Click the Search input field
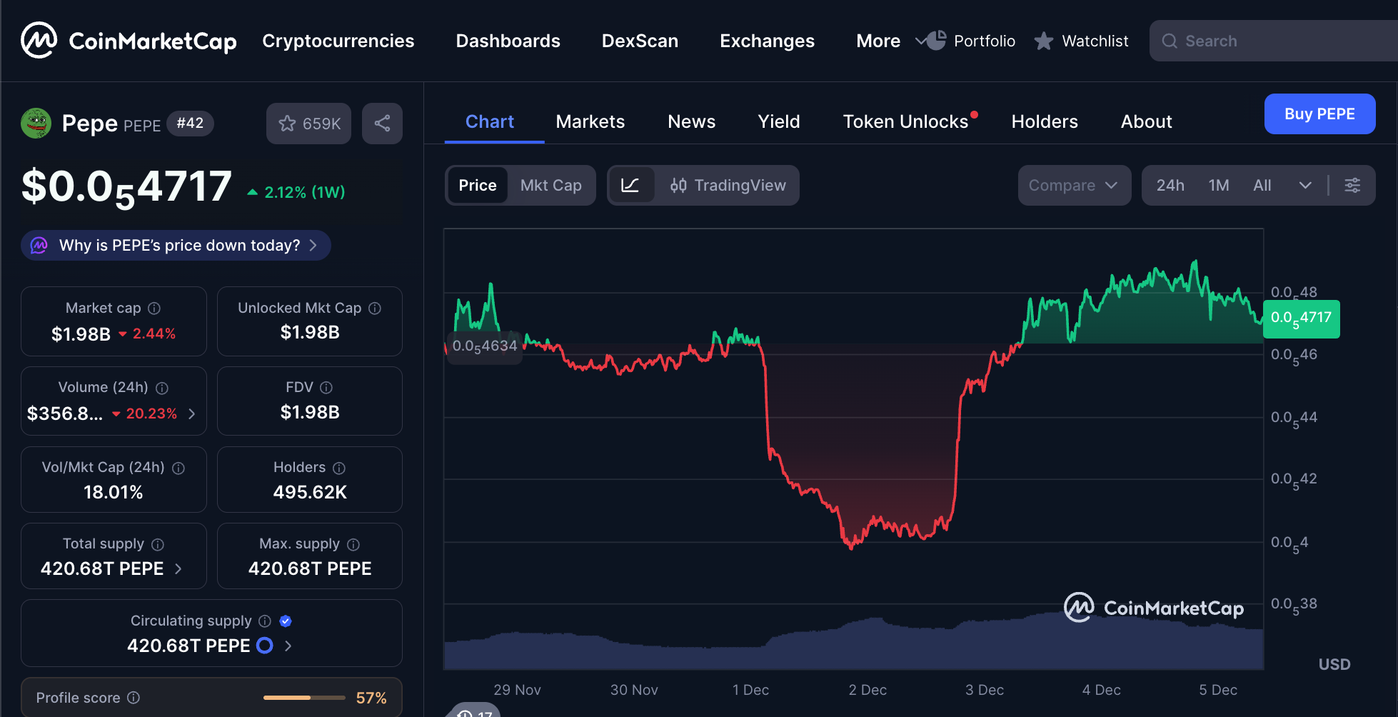1398x717 pixels. click(x=1278, y=41)
